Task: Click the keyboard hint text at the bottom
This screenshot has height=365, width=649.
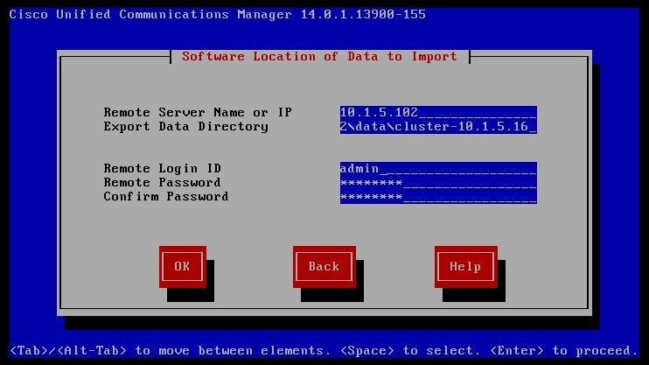Action: (x=324, y=350)
